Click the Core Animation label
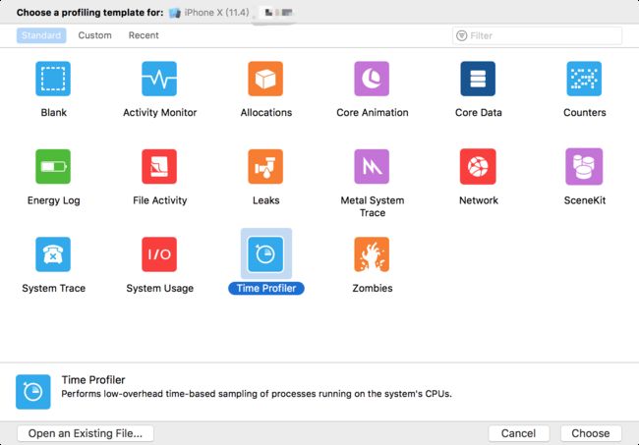 373,113
